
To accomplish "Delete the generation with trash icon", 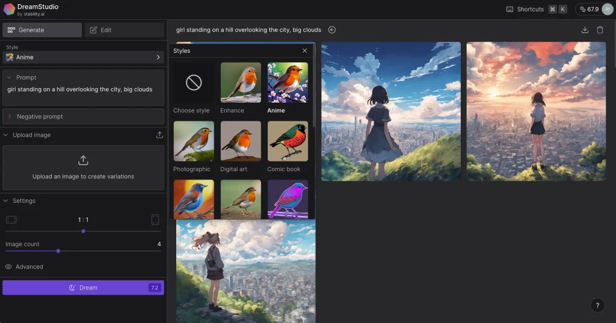I will coord(600,30).
